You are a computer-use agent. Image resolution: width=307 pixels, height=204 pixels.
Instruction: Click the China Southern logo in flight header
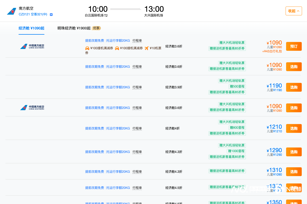click(11, 11)
